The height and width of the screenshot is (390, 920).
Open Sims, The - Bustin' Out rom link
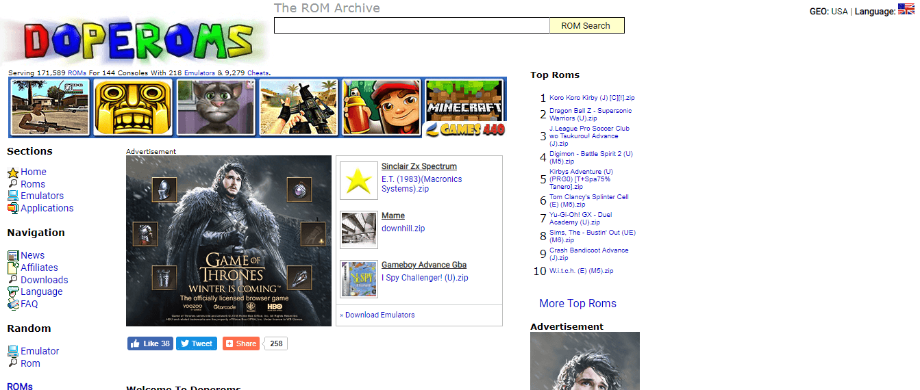click(x=593, y=236)
